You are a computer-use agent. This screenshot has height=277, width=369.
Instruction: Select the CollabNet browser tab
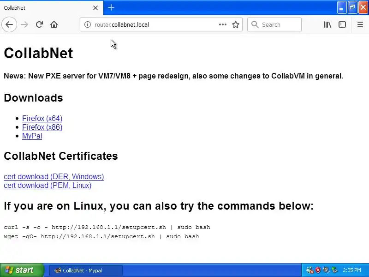coord(51,8)
